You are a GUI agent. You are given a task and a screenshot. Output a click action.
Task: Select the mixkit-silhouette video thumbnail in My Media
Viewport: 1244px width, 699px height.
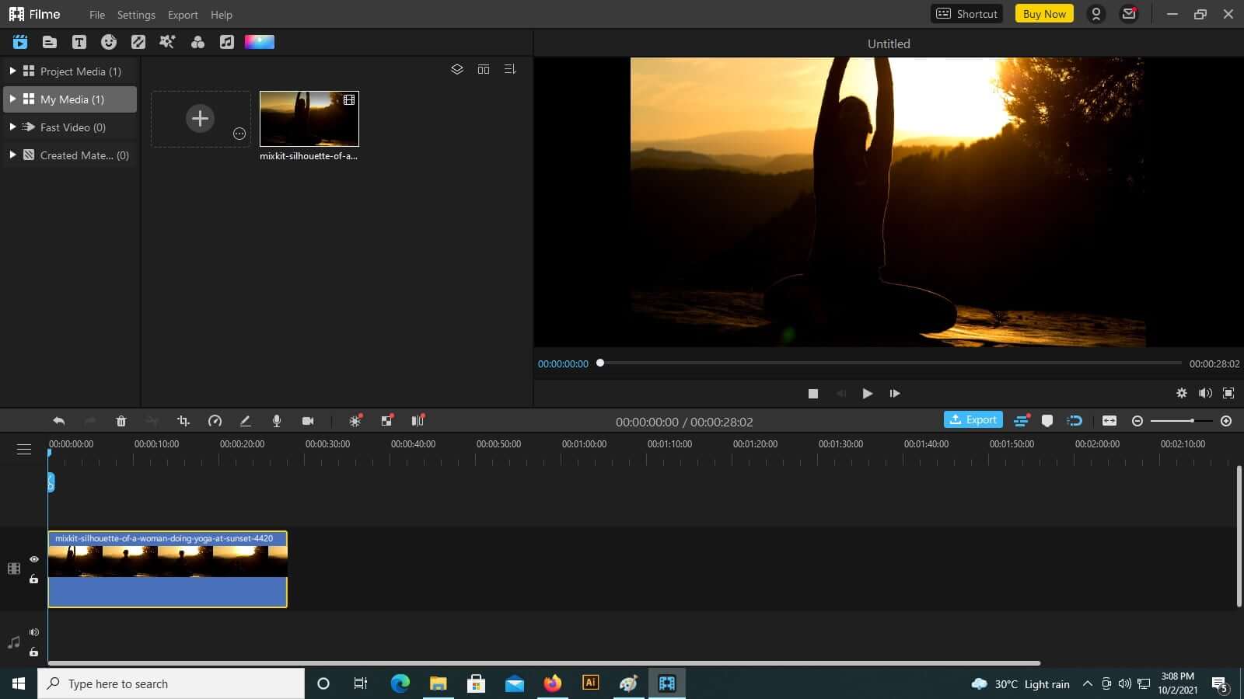coord(309,118)
